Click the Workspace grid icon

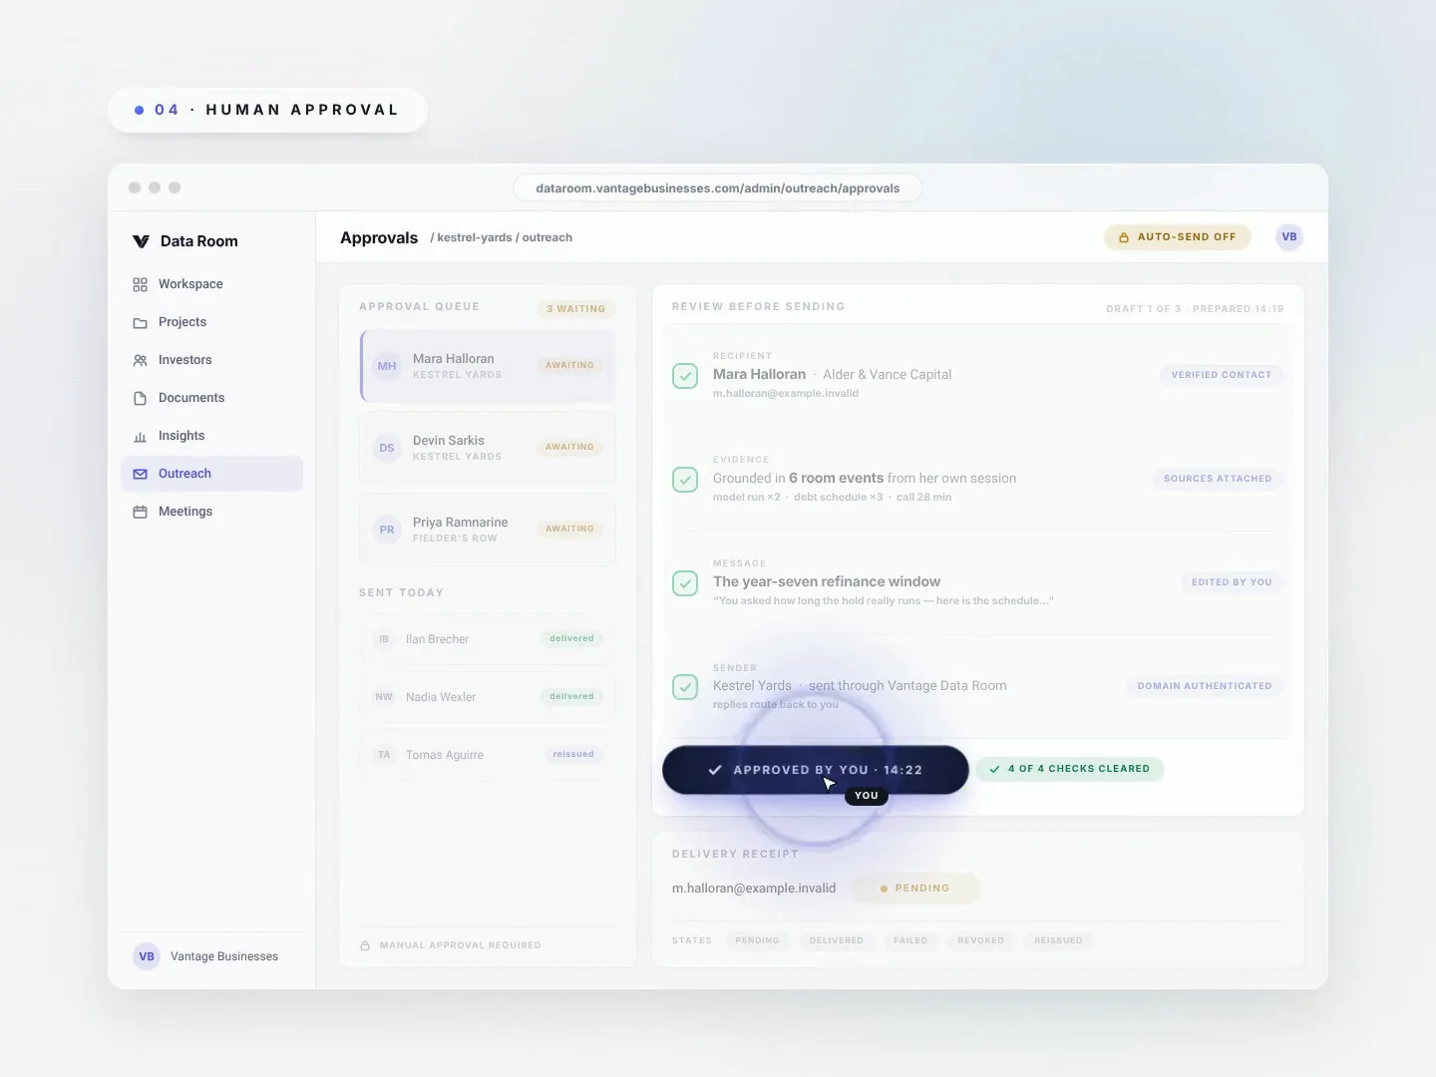click(140, 284)
